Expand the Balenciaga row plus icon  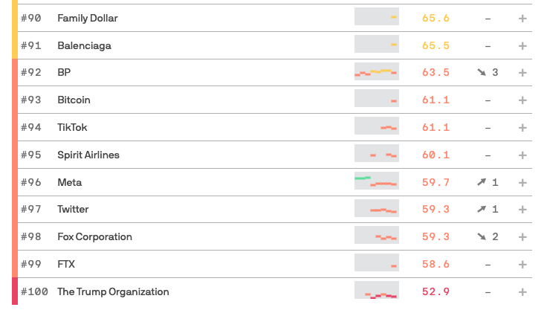point(522,46)
